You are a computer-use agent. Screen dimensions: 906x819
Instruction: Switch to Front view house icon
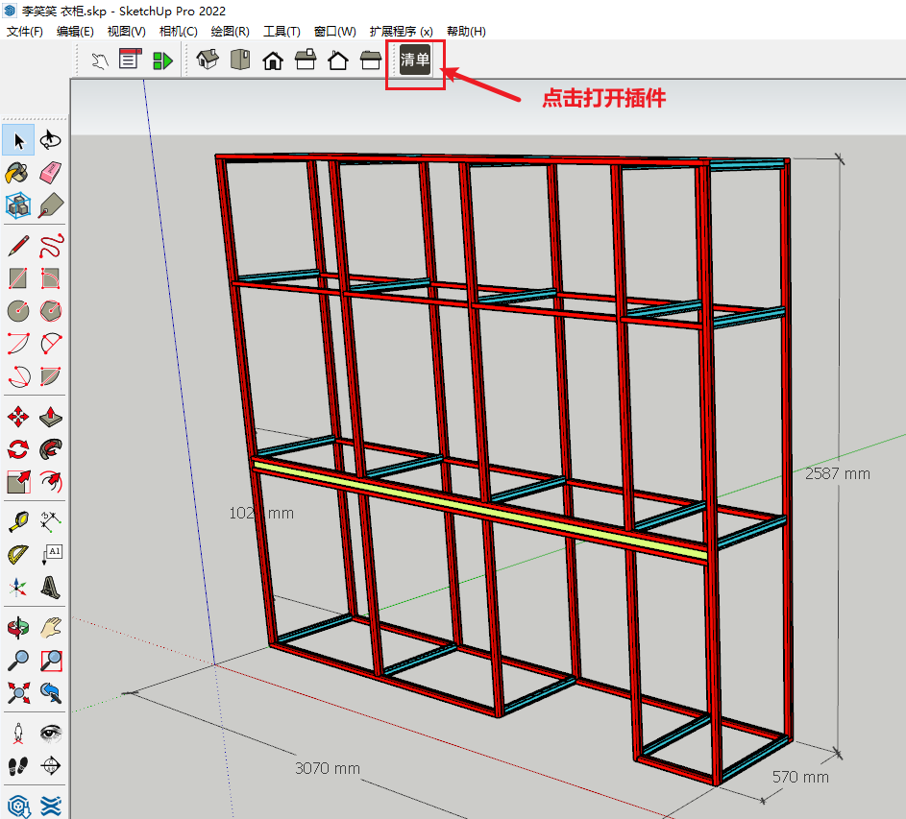coord(273,60)
